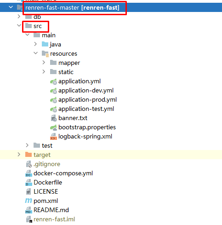Click the bootstrap.properties Spring leaf icon

pyautogui.click(x=53, y=127)
